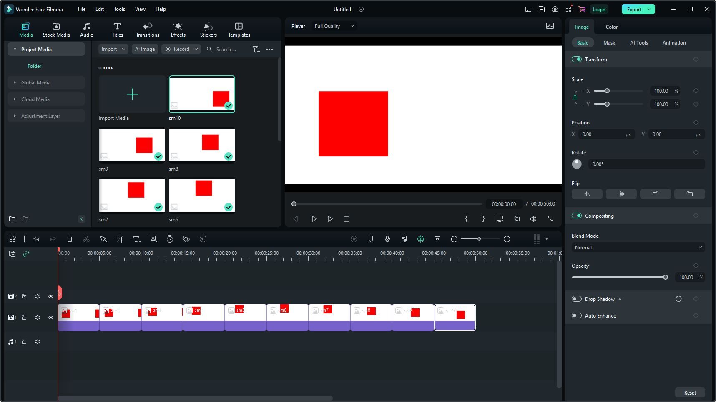716x402 pixels.
Task: Click the undo arrow
Action: click(36, 239)
